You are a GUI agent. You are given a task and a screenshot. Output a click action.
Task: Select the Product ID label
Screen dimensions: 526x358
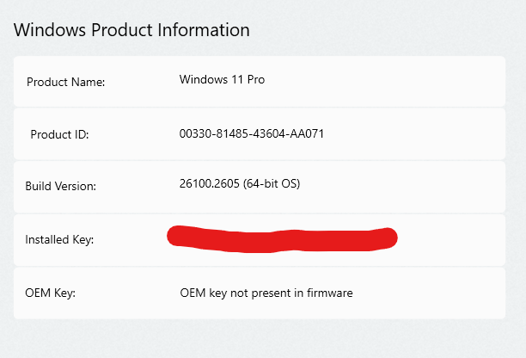59,134
